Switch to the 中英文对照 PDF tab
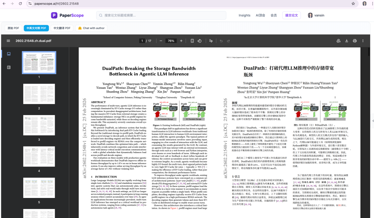Screen dimensions: 374x218 pos(36,28)
